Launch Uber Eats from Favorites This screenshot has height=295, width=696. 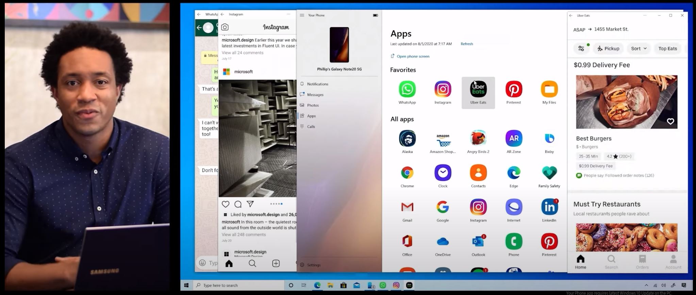[478, 93]
